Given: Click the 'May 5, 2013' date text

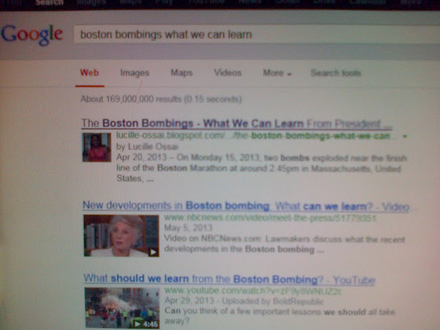Looking at the screenshot, I should pos(188,228).
